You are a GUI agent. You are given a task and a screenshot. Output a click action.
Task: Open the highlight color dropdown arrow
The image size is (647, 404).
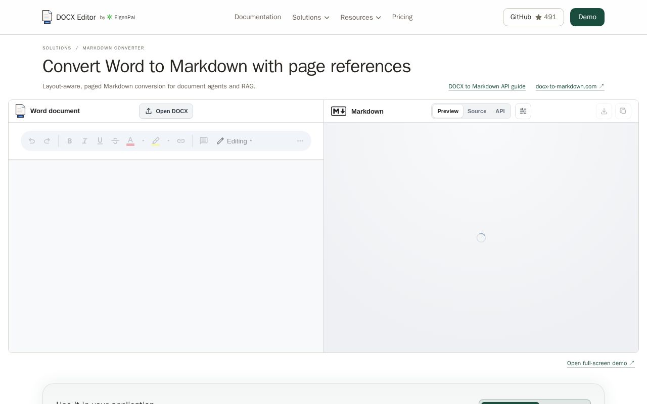168,141
